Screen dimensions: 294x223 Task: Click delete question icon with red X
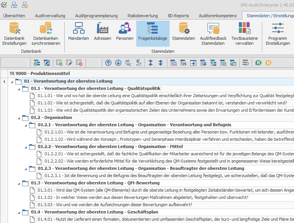coord(79,63)
